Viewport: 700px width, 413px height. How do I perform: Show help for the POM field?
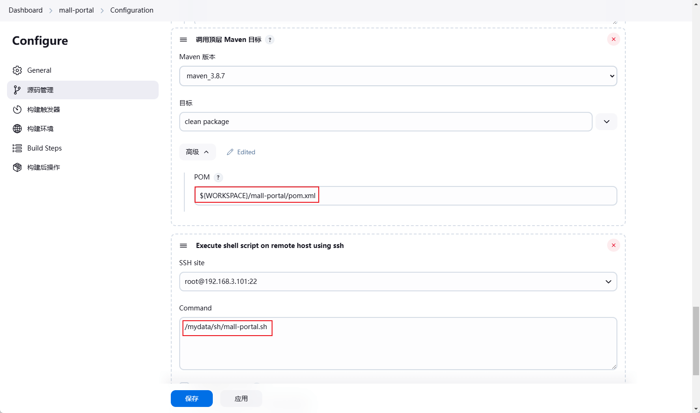coord(218,177)
